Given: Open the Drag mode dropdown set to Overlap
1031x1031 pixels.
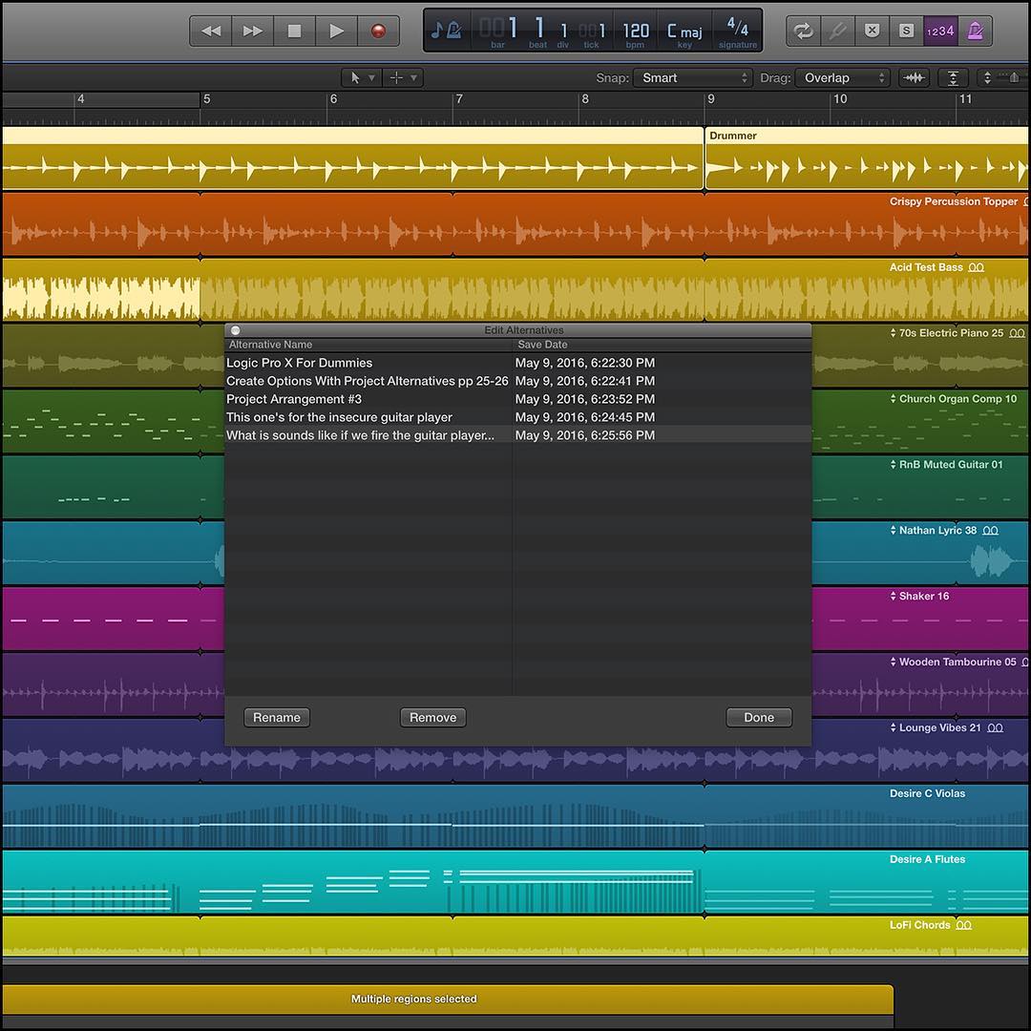Looking at the screenshot, I should pos(842,77).
